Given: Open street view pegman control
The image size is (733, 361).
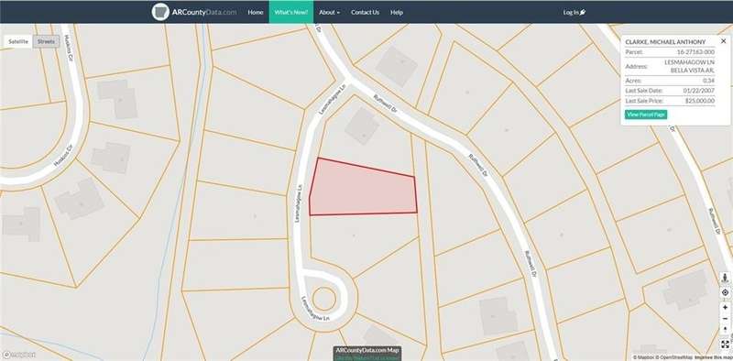Looking at the screenshot, I should 725,278.
